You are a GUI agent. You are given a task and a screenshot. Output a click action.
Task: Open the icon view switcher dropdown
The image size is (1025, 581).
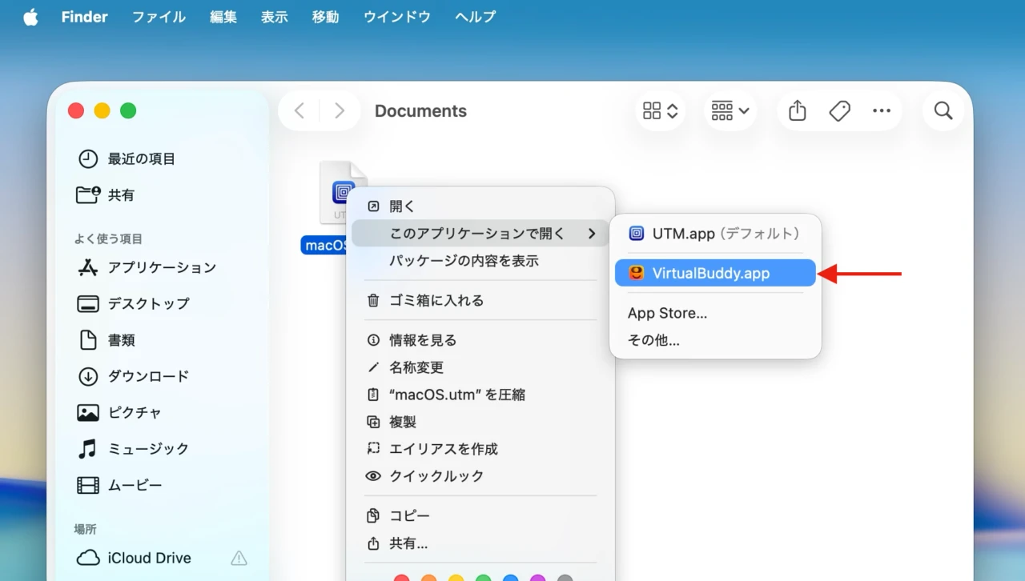pos(661,111)
